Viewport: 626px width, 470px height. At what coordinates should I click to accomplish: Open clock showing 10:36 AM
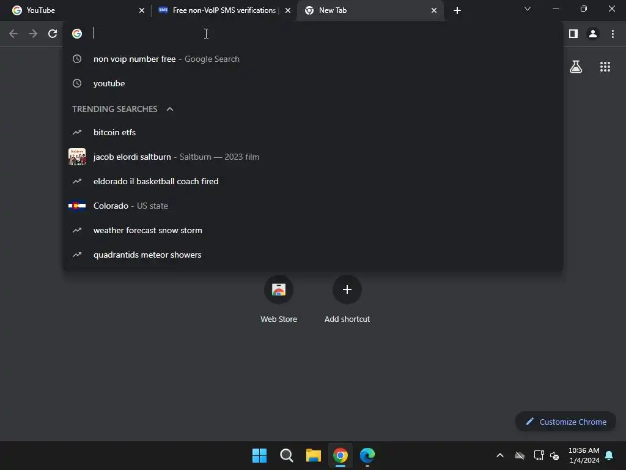pos(584,455)
